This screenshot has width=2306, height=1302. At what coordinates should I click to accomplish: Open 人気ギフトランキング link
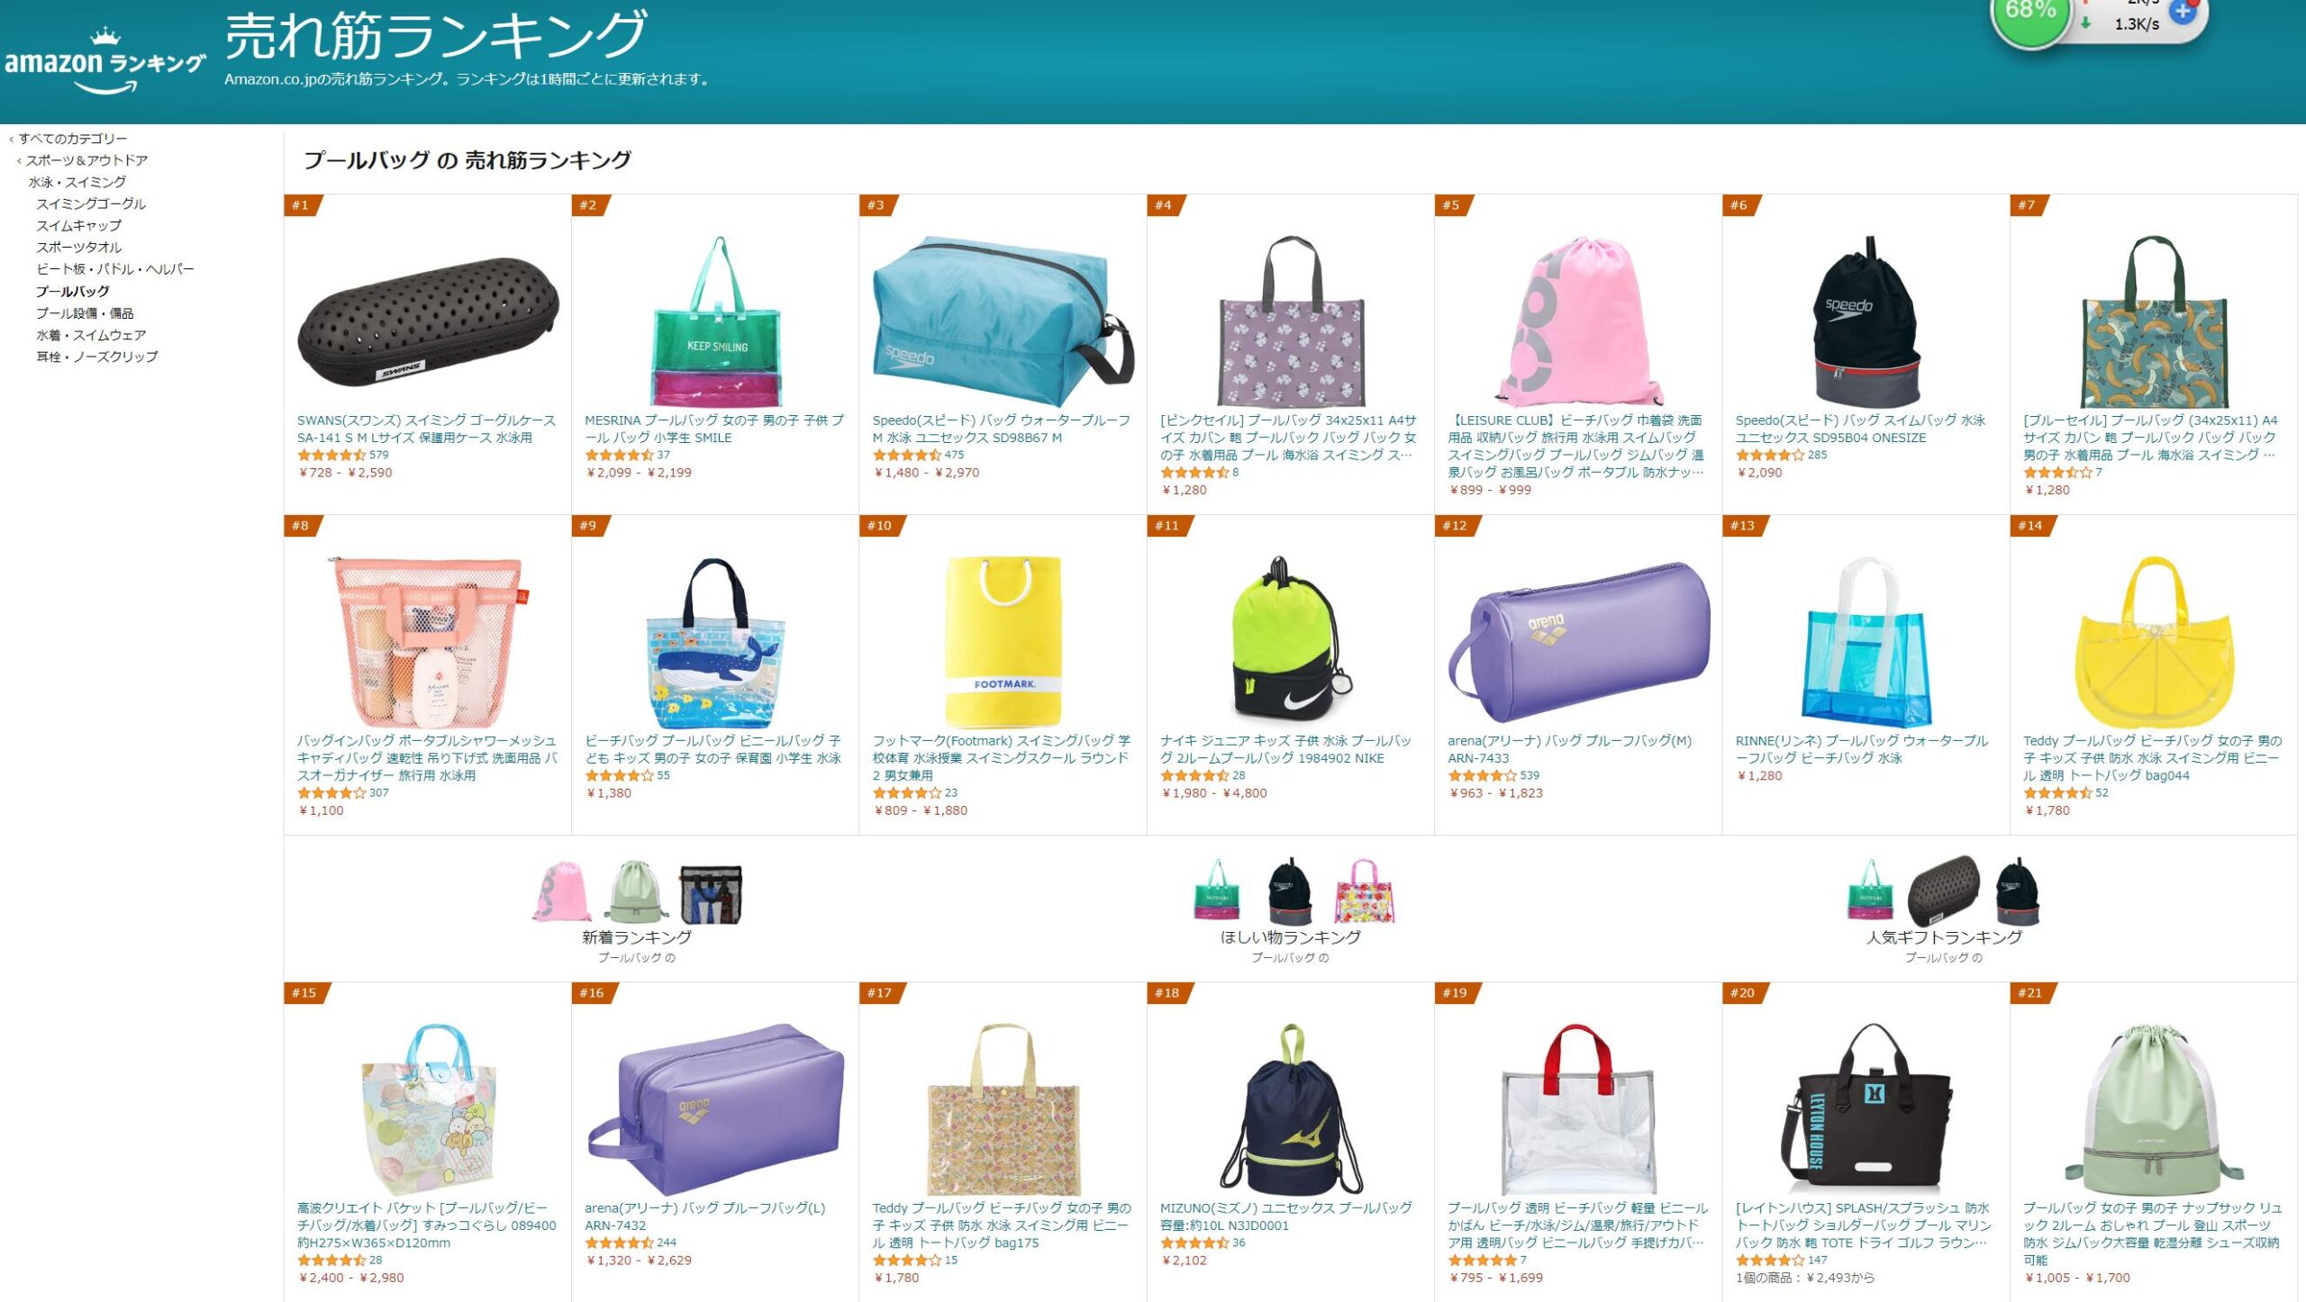(x=1944, y=937)
